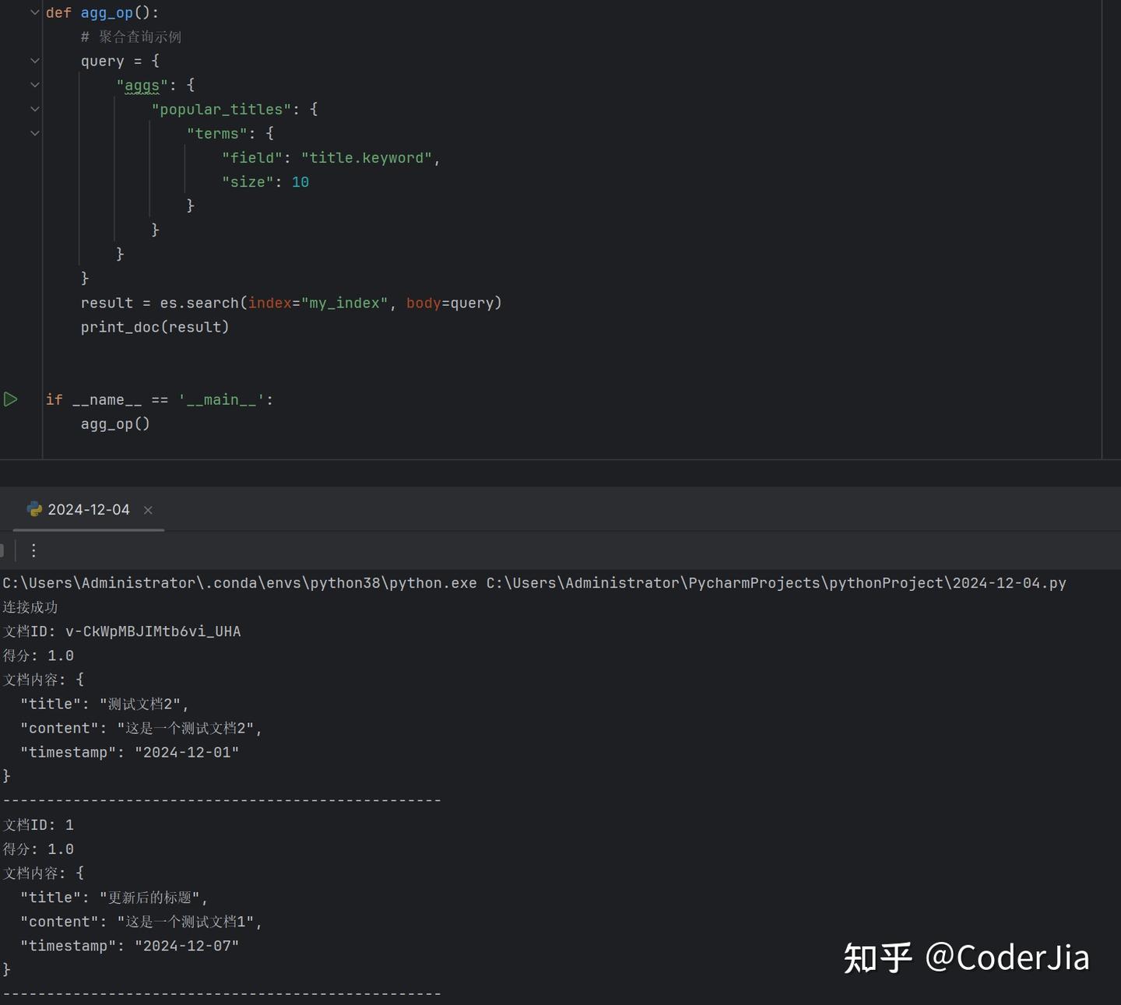Close the 2024-12-04 run tab
Screen dimensions: 1121x1005
pyautogui.click(x=148, y=510)
